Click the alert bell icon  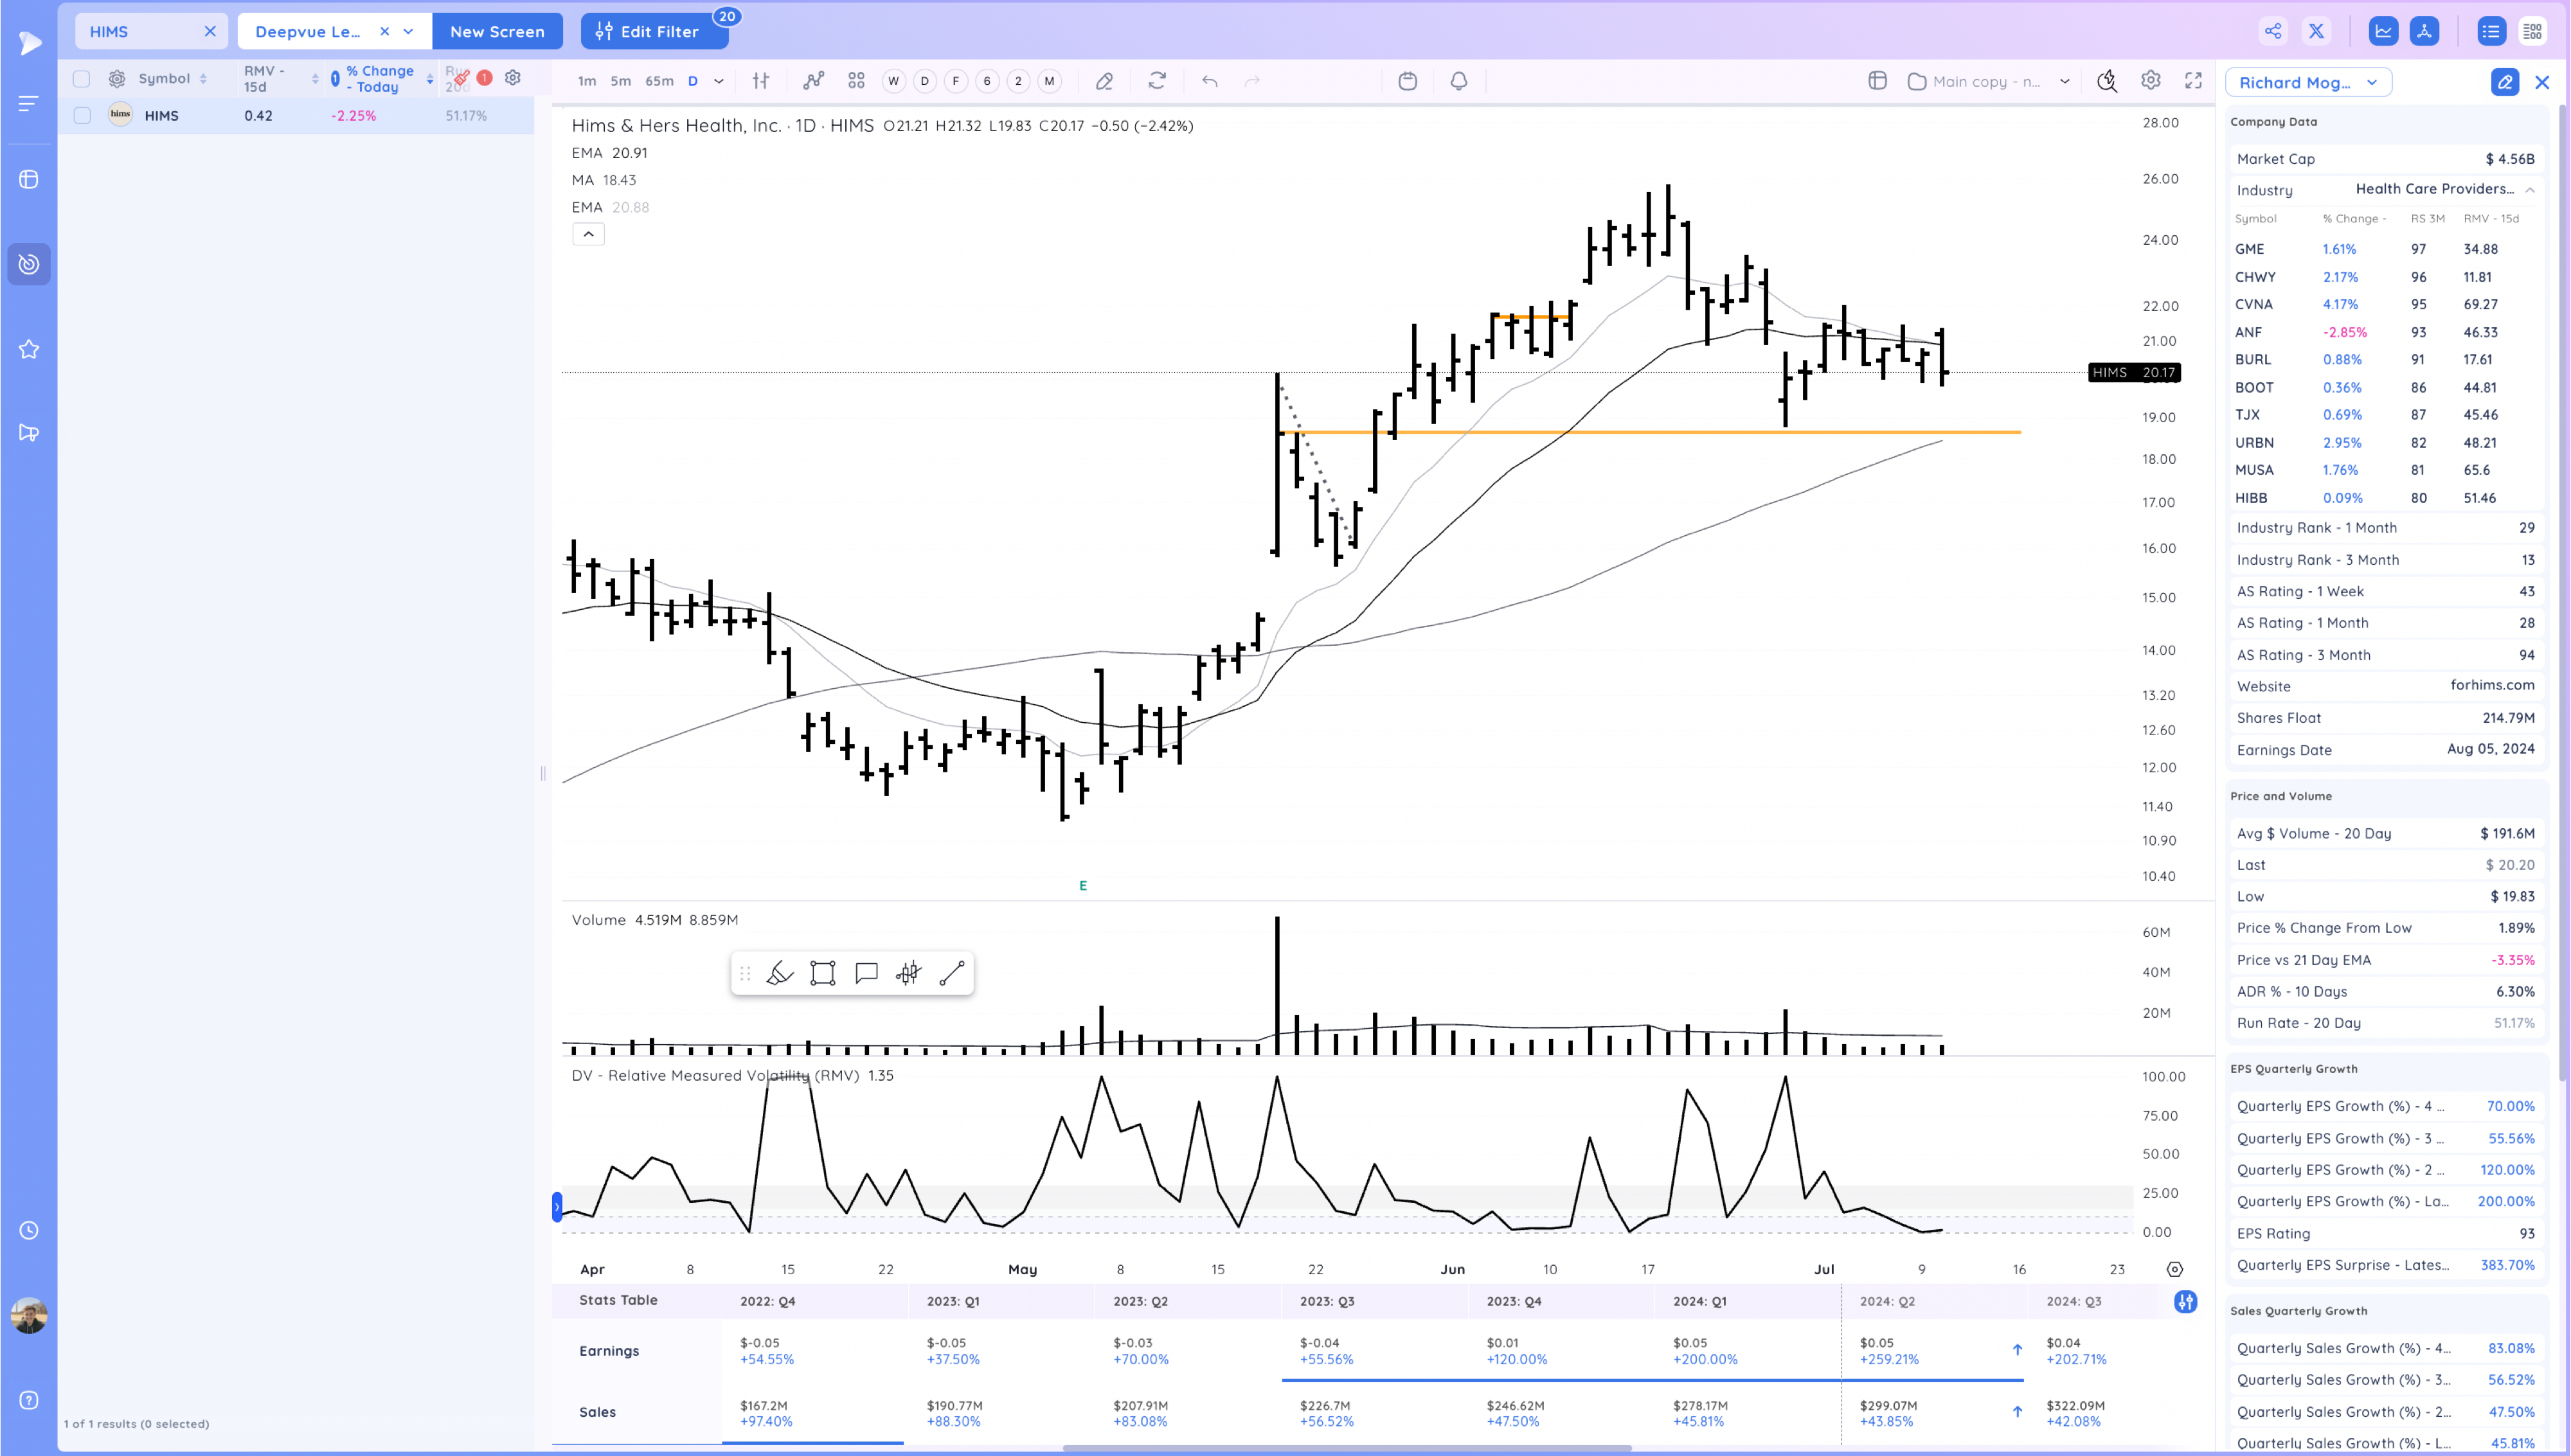(x=1458, y=81)
